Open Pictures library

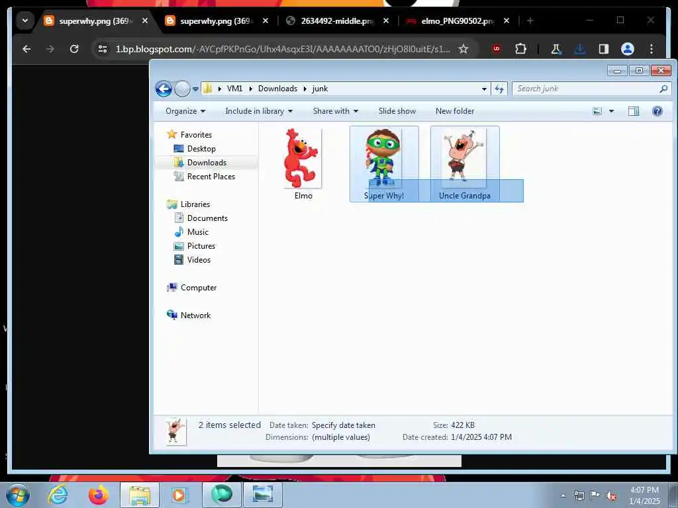coord(201,246)
